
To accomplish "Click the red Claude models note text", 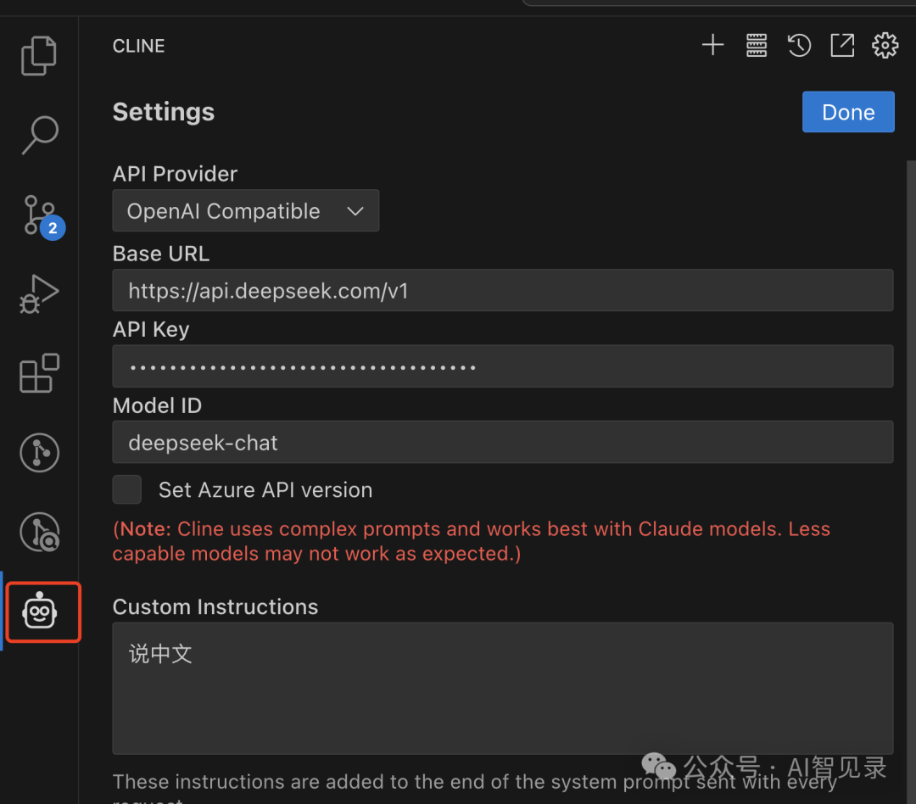I will pos(472,541).
